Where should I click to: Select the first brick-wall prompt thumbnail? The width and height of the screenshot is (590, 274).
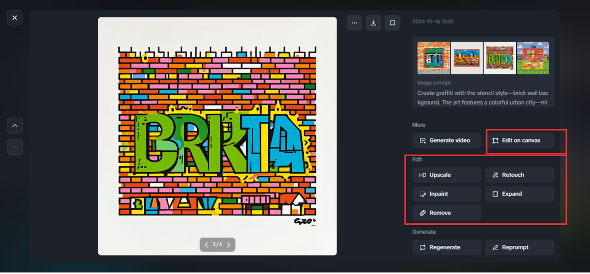433,58
